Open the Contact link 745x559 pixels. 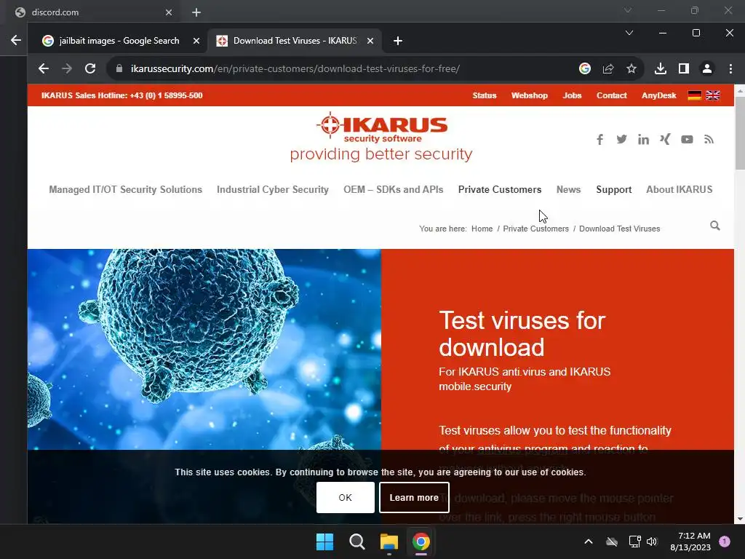click(x=611, y=95)
